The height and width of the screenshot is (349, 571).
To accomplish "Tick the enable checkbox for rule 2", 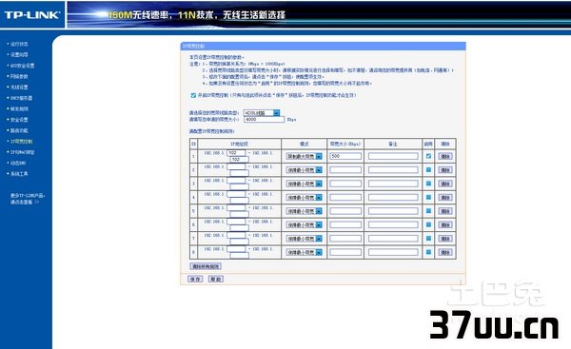I will [428, 170].
